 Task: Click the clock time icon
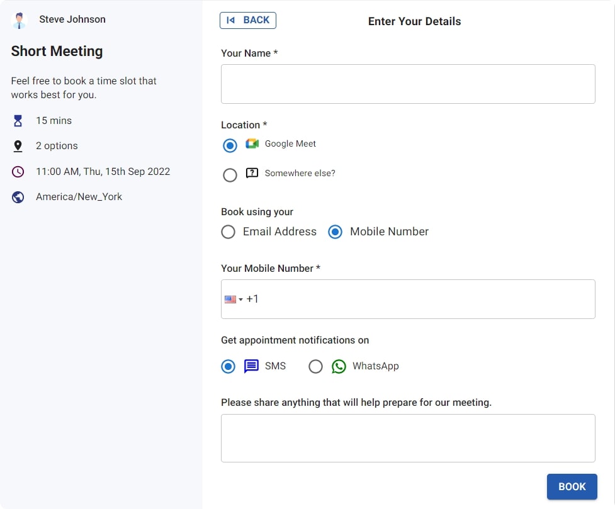[x=18, y=171]
